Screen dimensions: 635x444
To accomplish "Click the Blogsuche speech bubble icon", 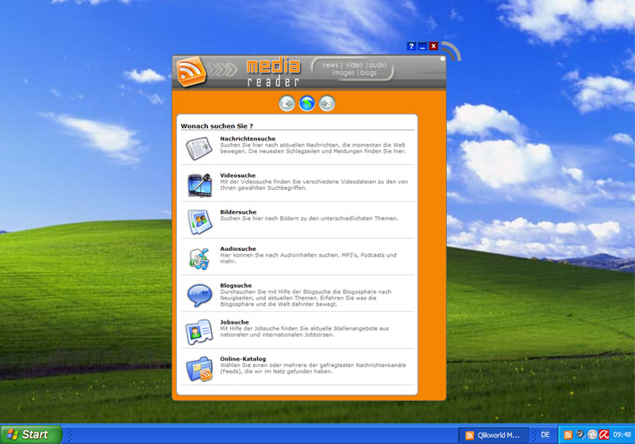I will (198, 294).
